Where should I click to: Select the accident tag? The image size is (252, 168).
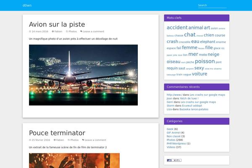(177, 27)
